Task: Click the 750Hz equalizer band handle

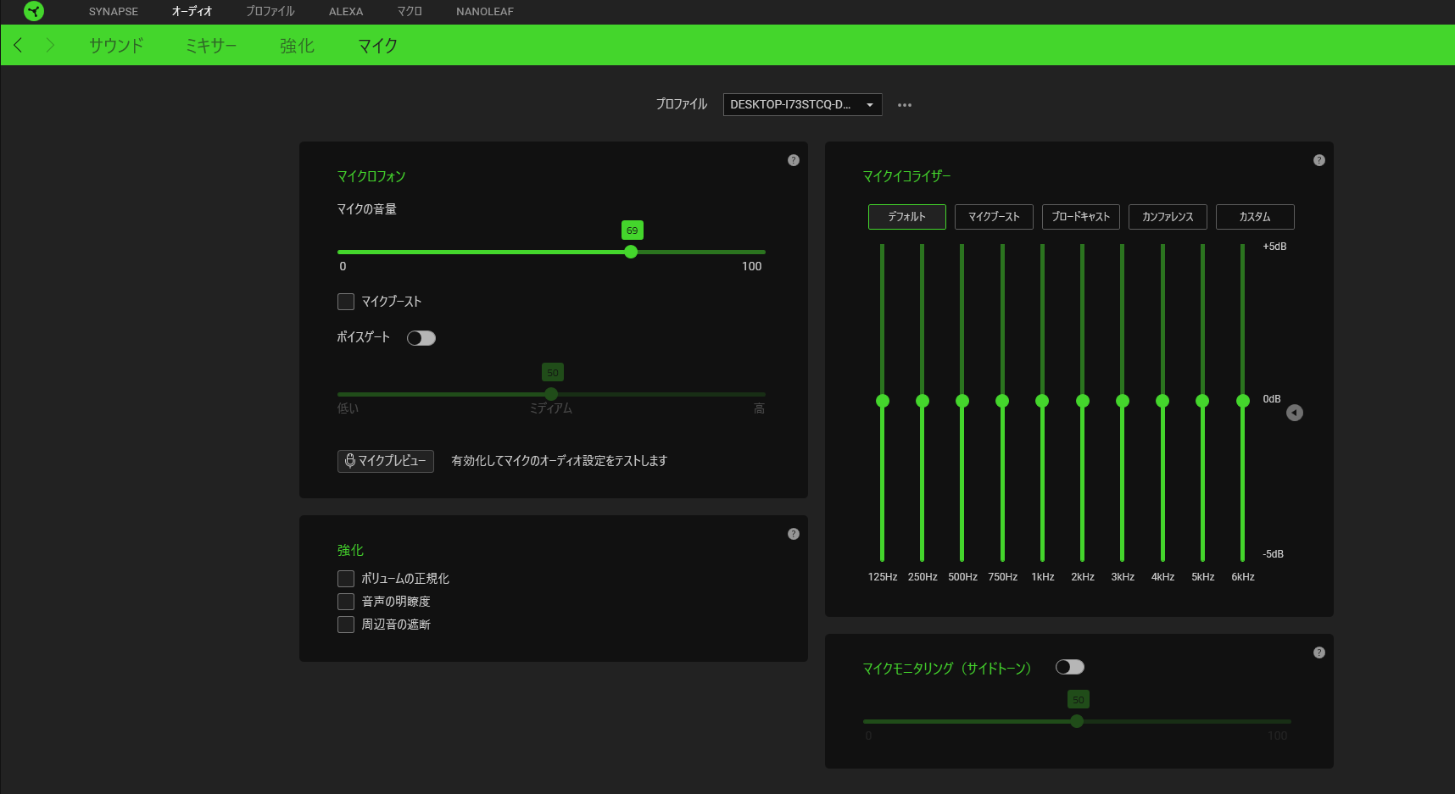Action: click(1002, 401)
